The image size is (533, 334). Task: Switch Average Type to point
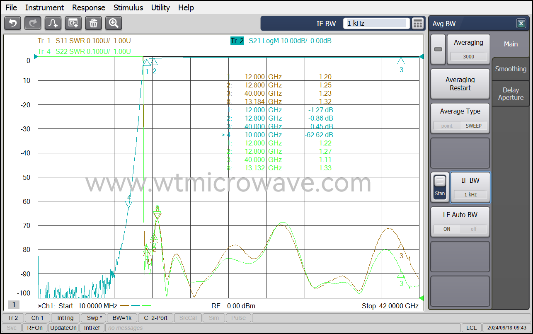(447, 126)
